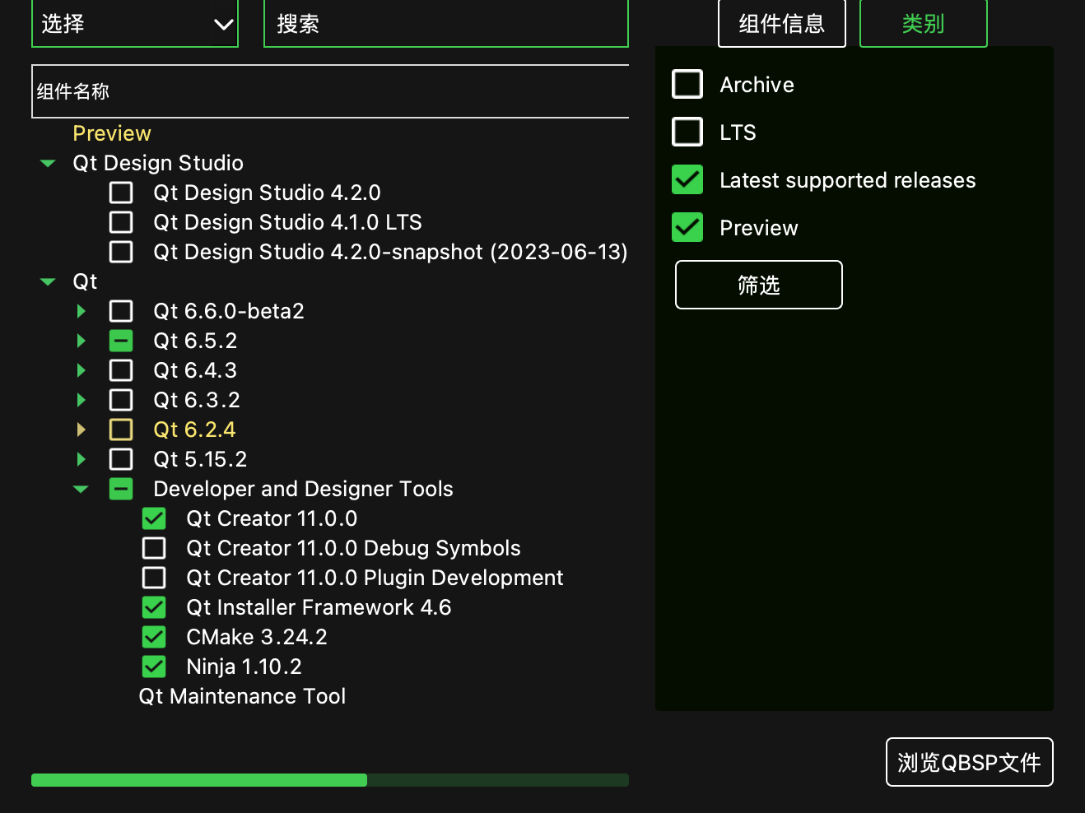Select Qt Creator 11.0.0 Debug Symbols text

(353, 548)
